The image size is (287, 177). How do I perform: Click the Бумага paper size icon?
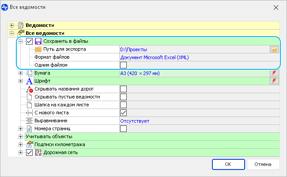point(29,73)
